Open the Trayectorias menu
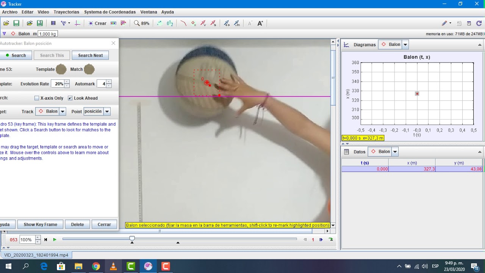This screenshot has width=485, height=273. 66,12
